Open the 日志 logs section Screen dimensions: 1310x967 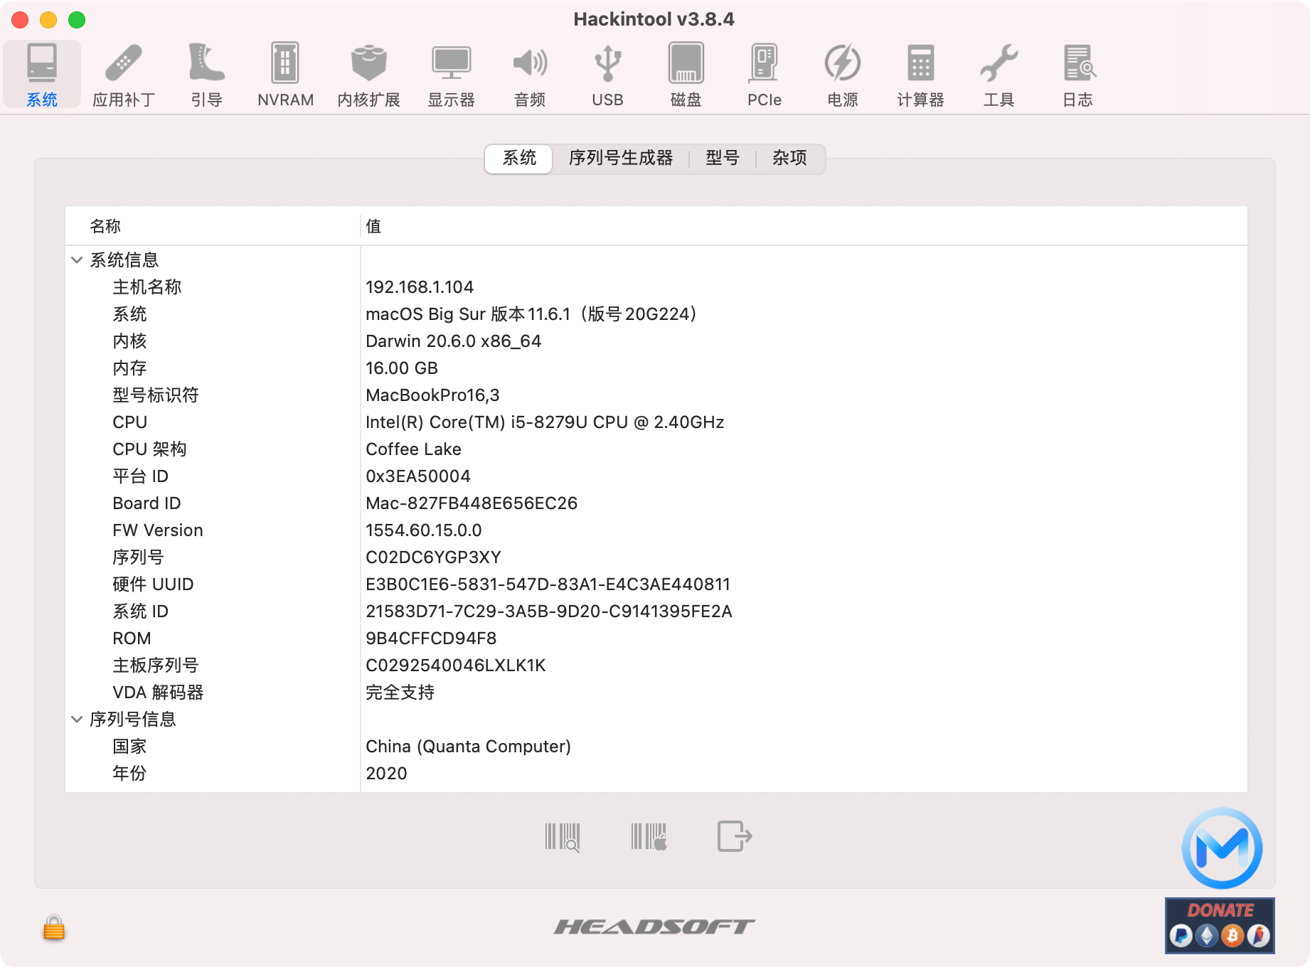click(1078, 75)
